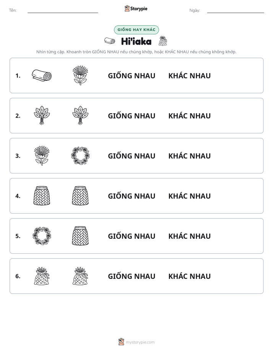
Task: Select the lei wreath icon in row 5
Action: pyautogui.click(x=42, y=236)
